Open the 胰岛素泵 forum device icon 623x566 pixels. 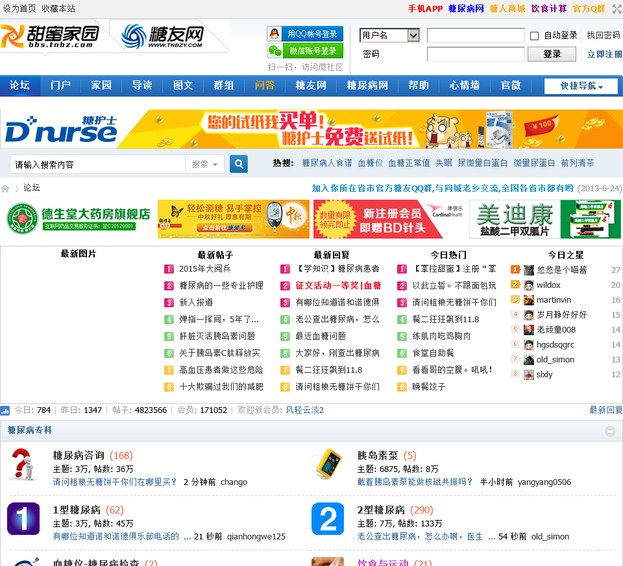click(328, 464)
